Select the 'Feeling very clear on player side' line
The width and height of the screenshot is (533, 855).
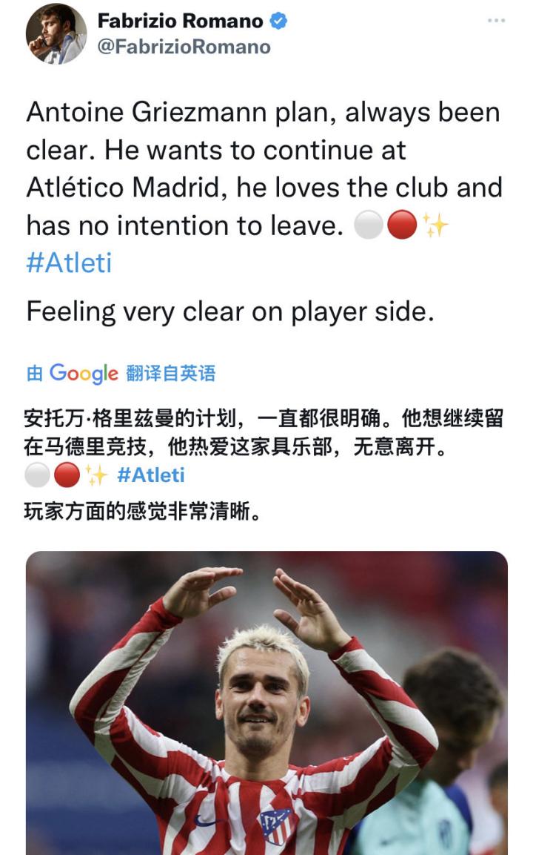click(230, 312)
